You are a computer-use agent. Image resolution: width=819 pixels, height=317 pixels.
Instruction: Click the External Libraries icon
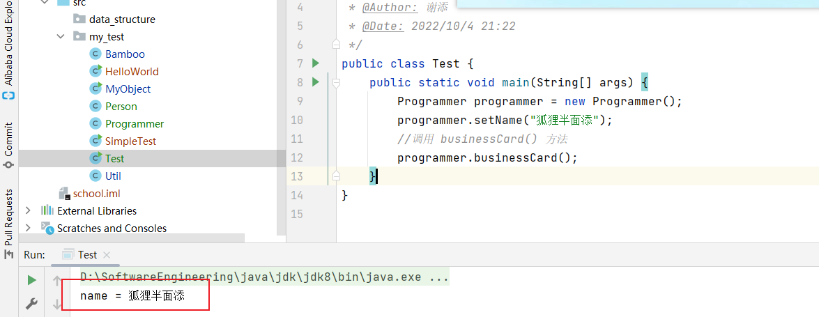47,211
